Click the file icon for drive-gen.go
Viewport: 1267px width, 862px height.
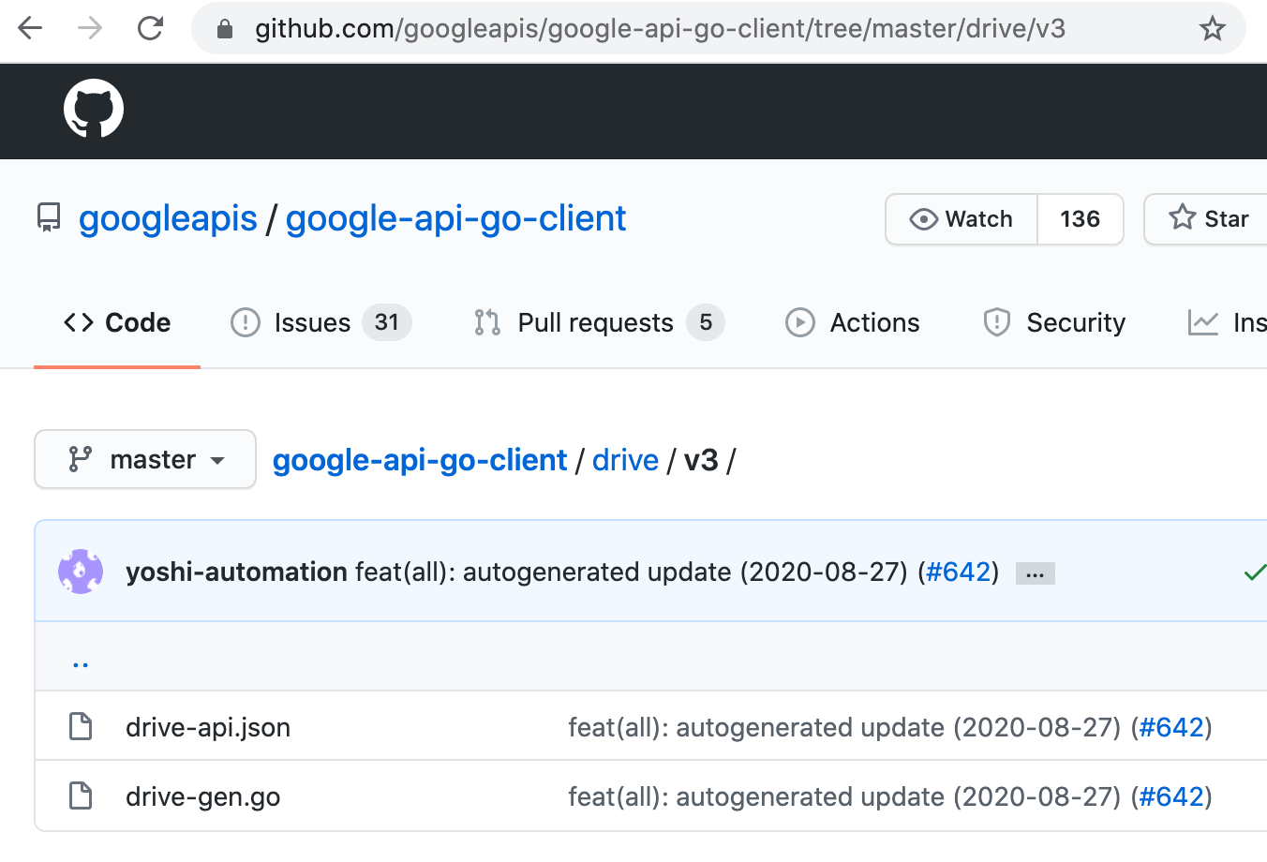pos(82,795)
